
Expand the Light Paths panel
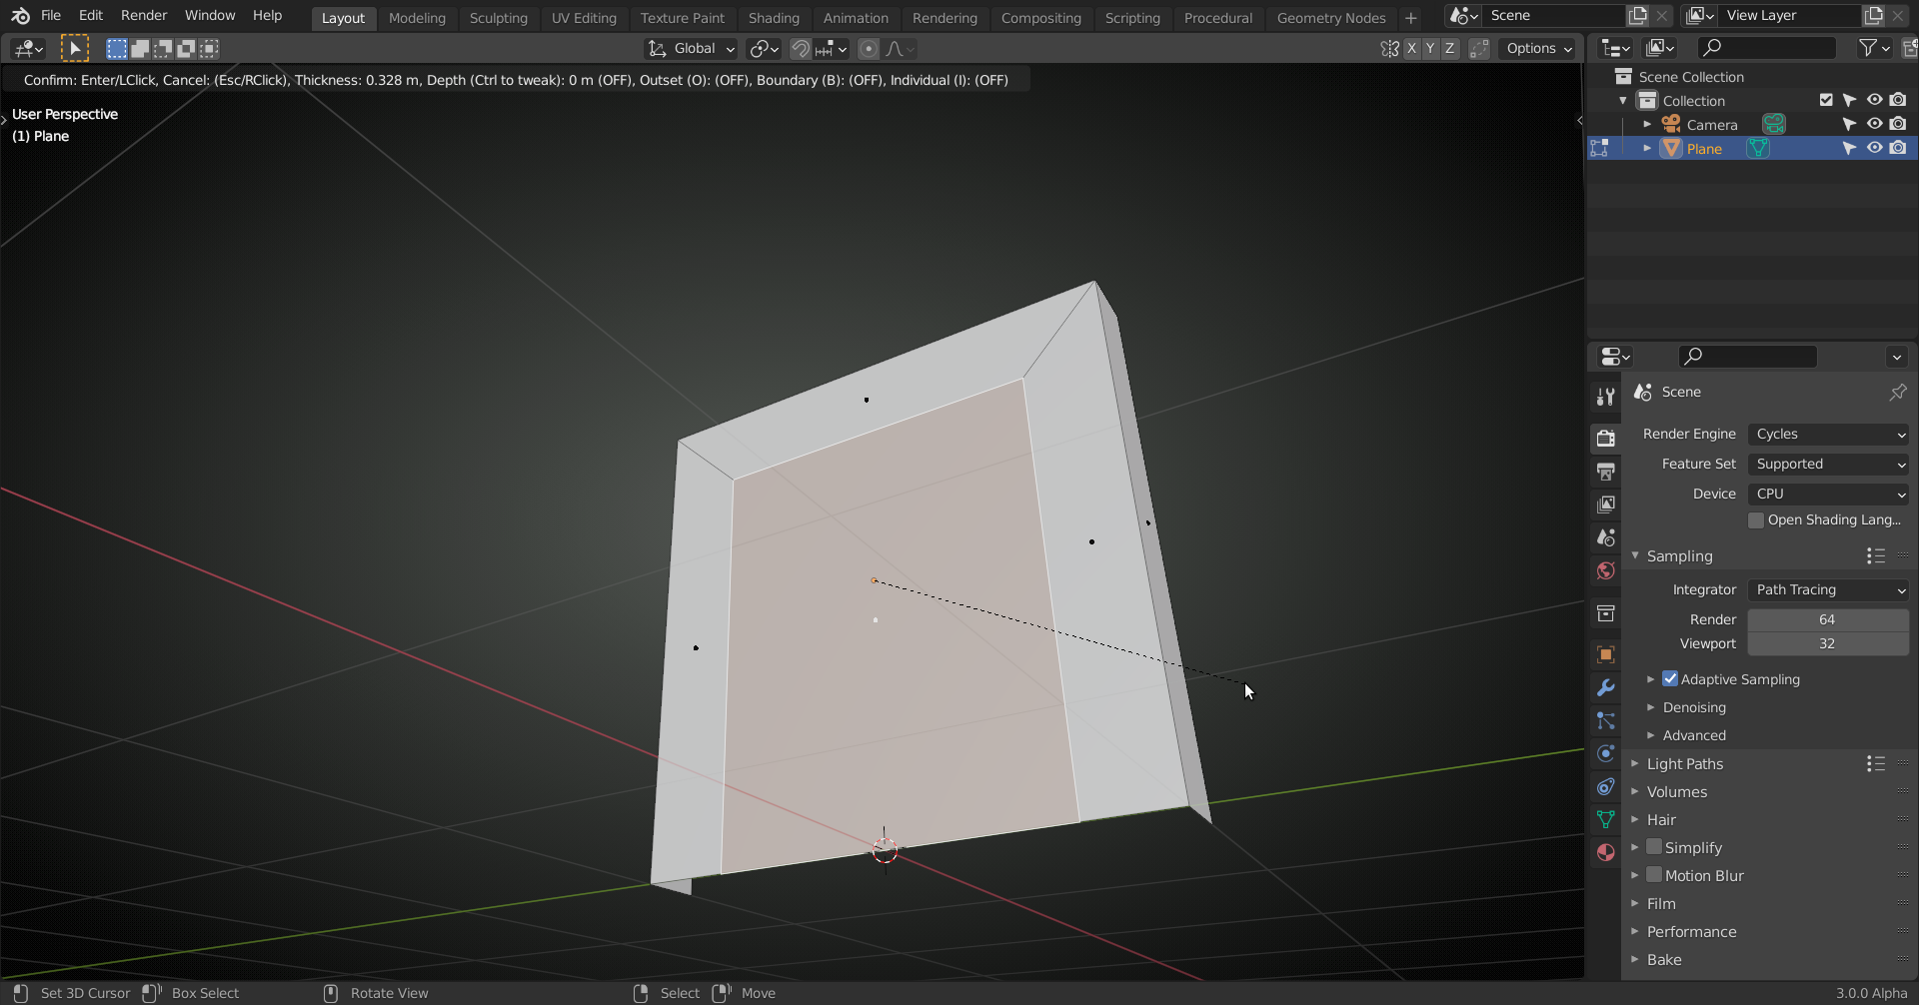click(1635, 763)
